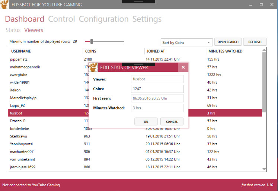Screen dimensions: 278x191
Task: Open the Configuration tab
Action: [104, 19]
